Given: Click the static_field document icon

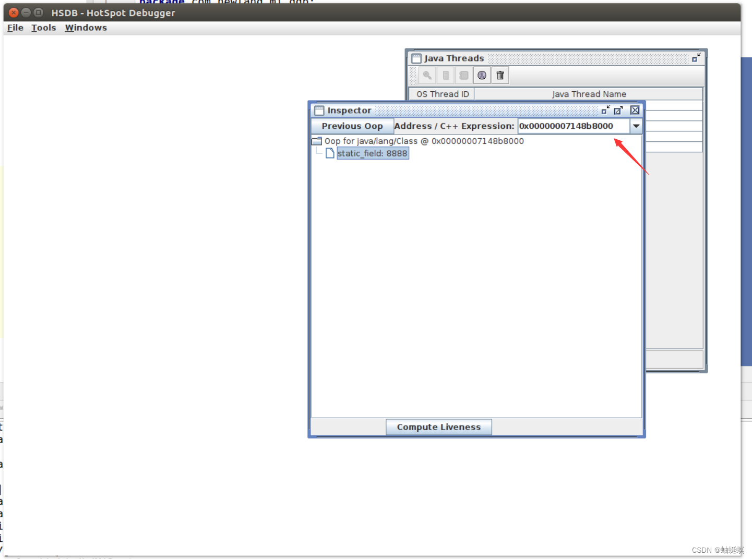Looking at the screenshot, I should pos(330,153).
